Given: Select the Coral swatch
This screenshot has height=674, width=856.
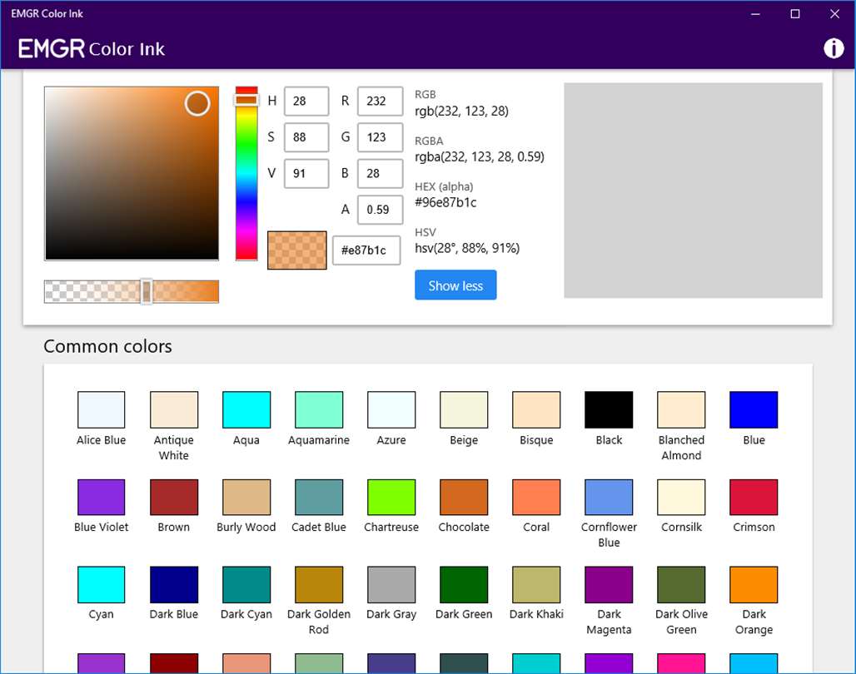Looking at the screenshot, I should (536, 497).
